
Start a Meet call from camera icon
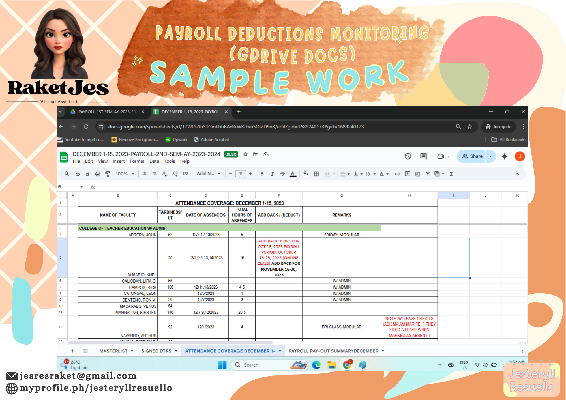(x=440, y=156)
